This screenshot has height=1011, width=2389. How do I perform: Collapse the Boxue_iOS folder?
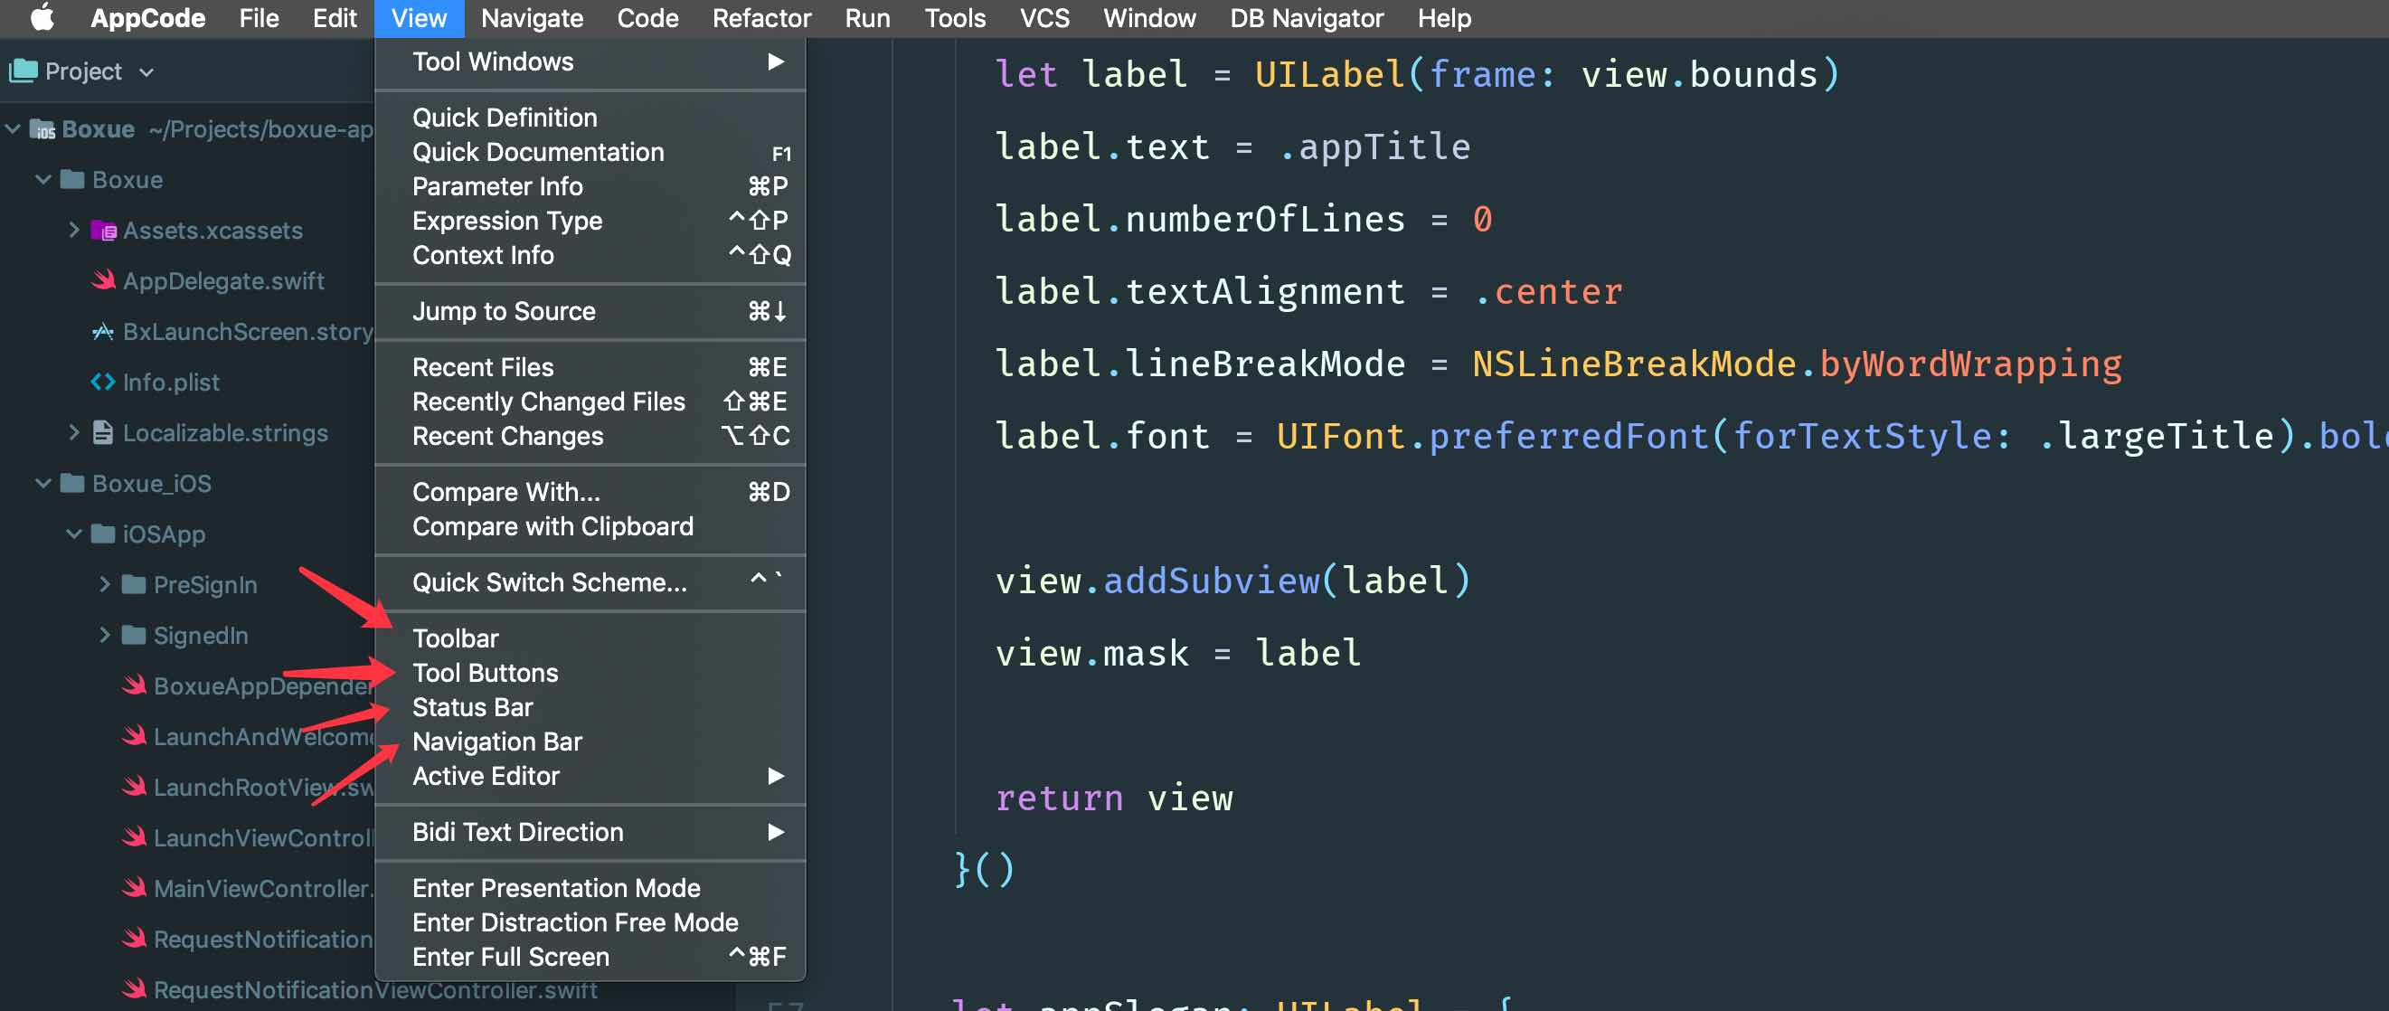[x=42, y=482]
